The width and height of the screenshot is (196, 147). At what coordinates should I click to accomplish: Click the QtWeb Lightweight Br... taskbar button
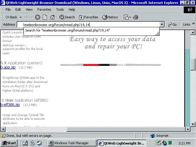pos(122,143)
